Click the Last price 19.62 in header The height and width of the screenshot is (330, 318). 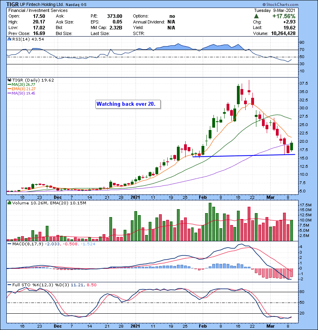(x=289, y=28)
